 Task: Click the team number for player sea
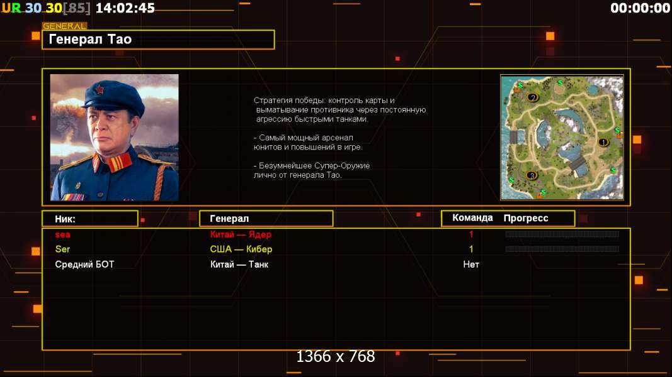(x=471, y=234)
